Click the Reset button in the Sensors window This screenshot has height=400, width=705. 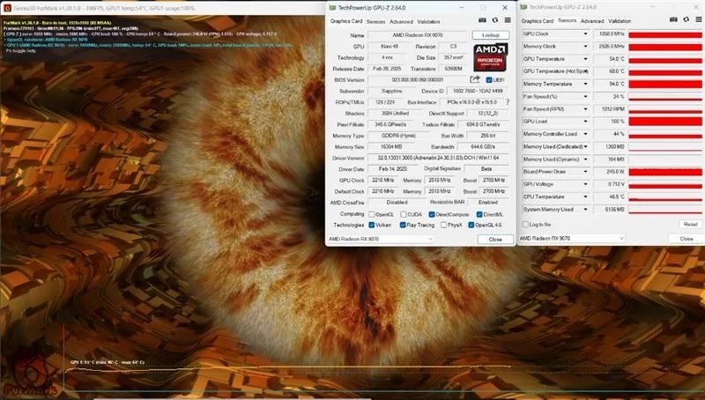tap(690, 225)
